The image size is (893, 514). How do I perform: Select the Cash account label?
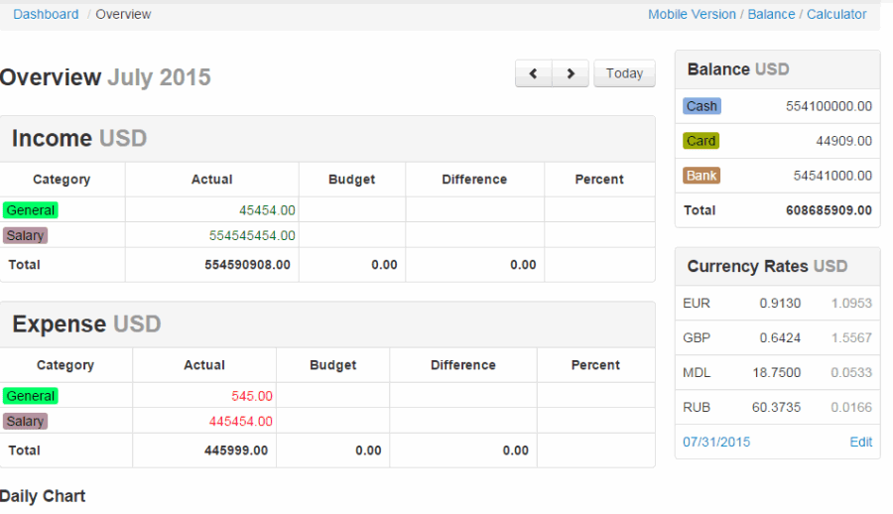(702, 106)
